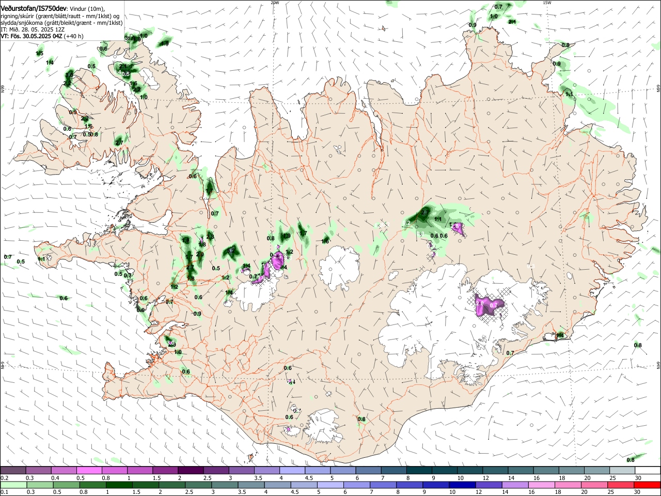Pick the pure red swatch above 30
Screen dimensions: 661x496
(x=648, y=485)
